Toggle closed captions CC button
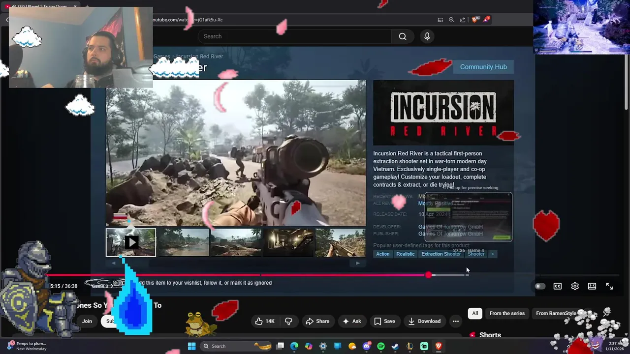This screenshot has width=630, height=354. [558, 286]
